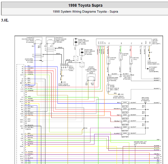168x164 pixels.
Task: Click the Injector 2 symbol
Action: 125,134
